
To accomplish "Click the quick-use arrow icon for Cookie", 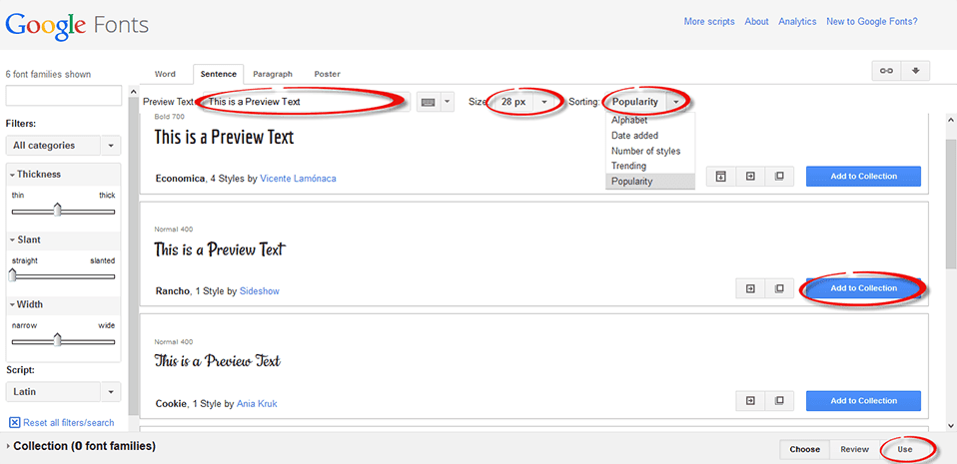I will (750, 400).
